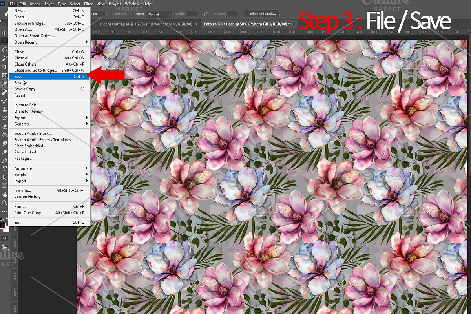Select the Crop tool
Viewport: 471px width, 314px height.
click(x=5, y=67)
